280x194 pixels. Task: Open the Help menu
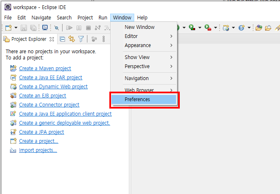coord(142,18)
